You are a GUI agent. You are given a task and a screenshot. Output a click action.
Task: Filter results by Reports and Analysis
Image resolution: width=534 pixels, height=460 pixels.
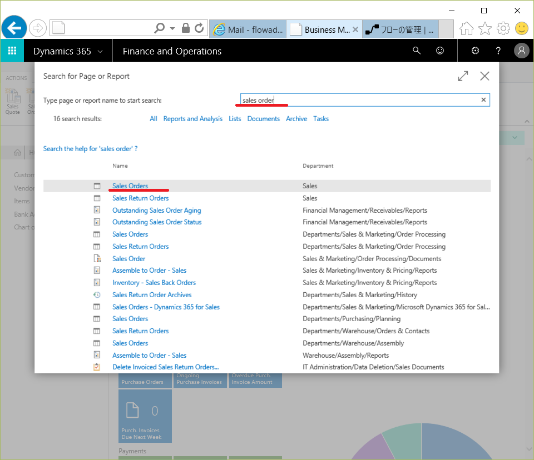point(193,119)
